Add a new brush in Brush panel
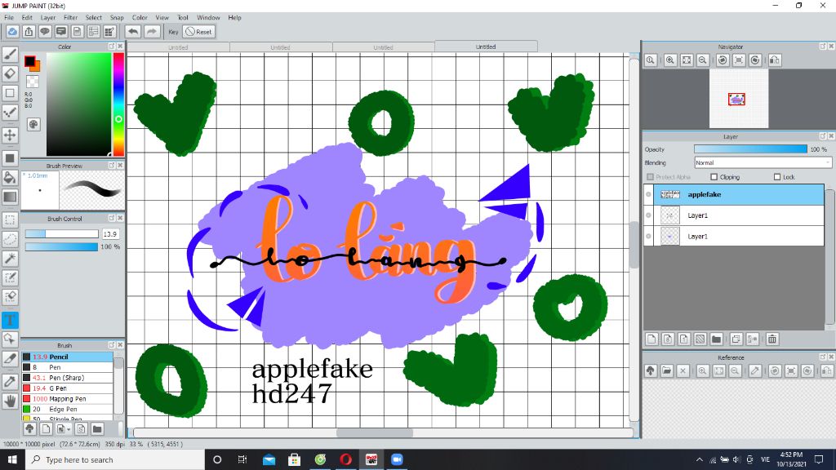836x470 pixels. 46,429
